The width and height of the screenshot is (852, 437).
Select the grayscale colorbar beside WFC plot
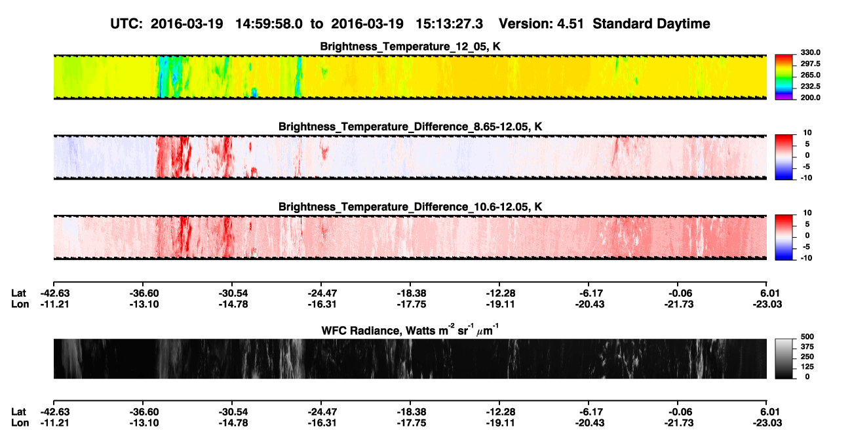click(784, 358)
